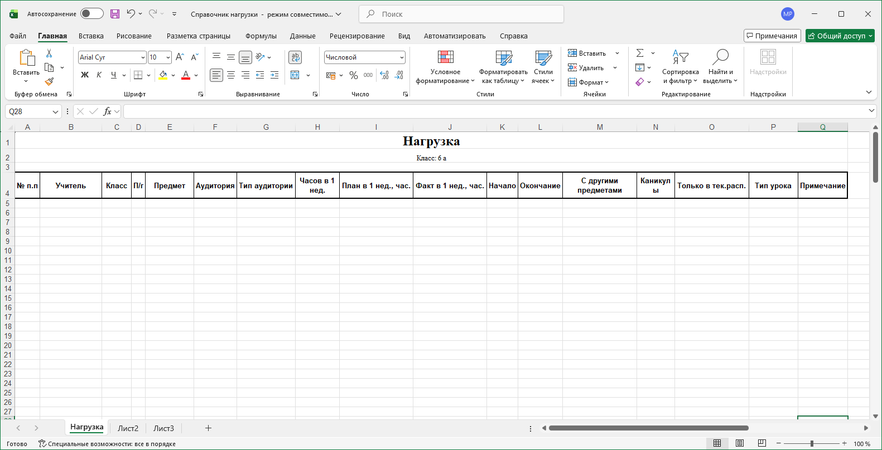This screenshot has width=882, height=450.
Task: Decrease indent icon
Action: click(260, 75)
